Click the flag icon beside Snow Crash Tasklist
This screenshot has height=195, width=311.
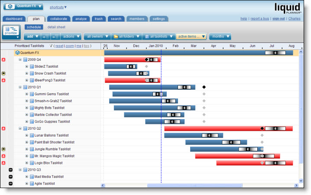(3, 73)
